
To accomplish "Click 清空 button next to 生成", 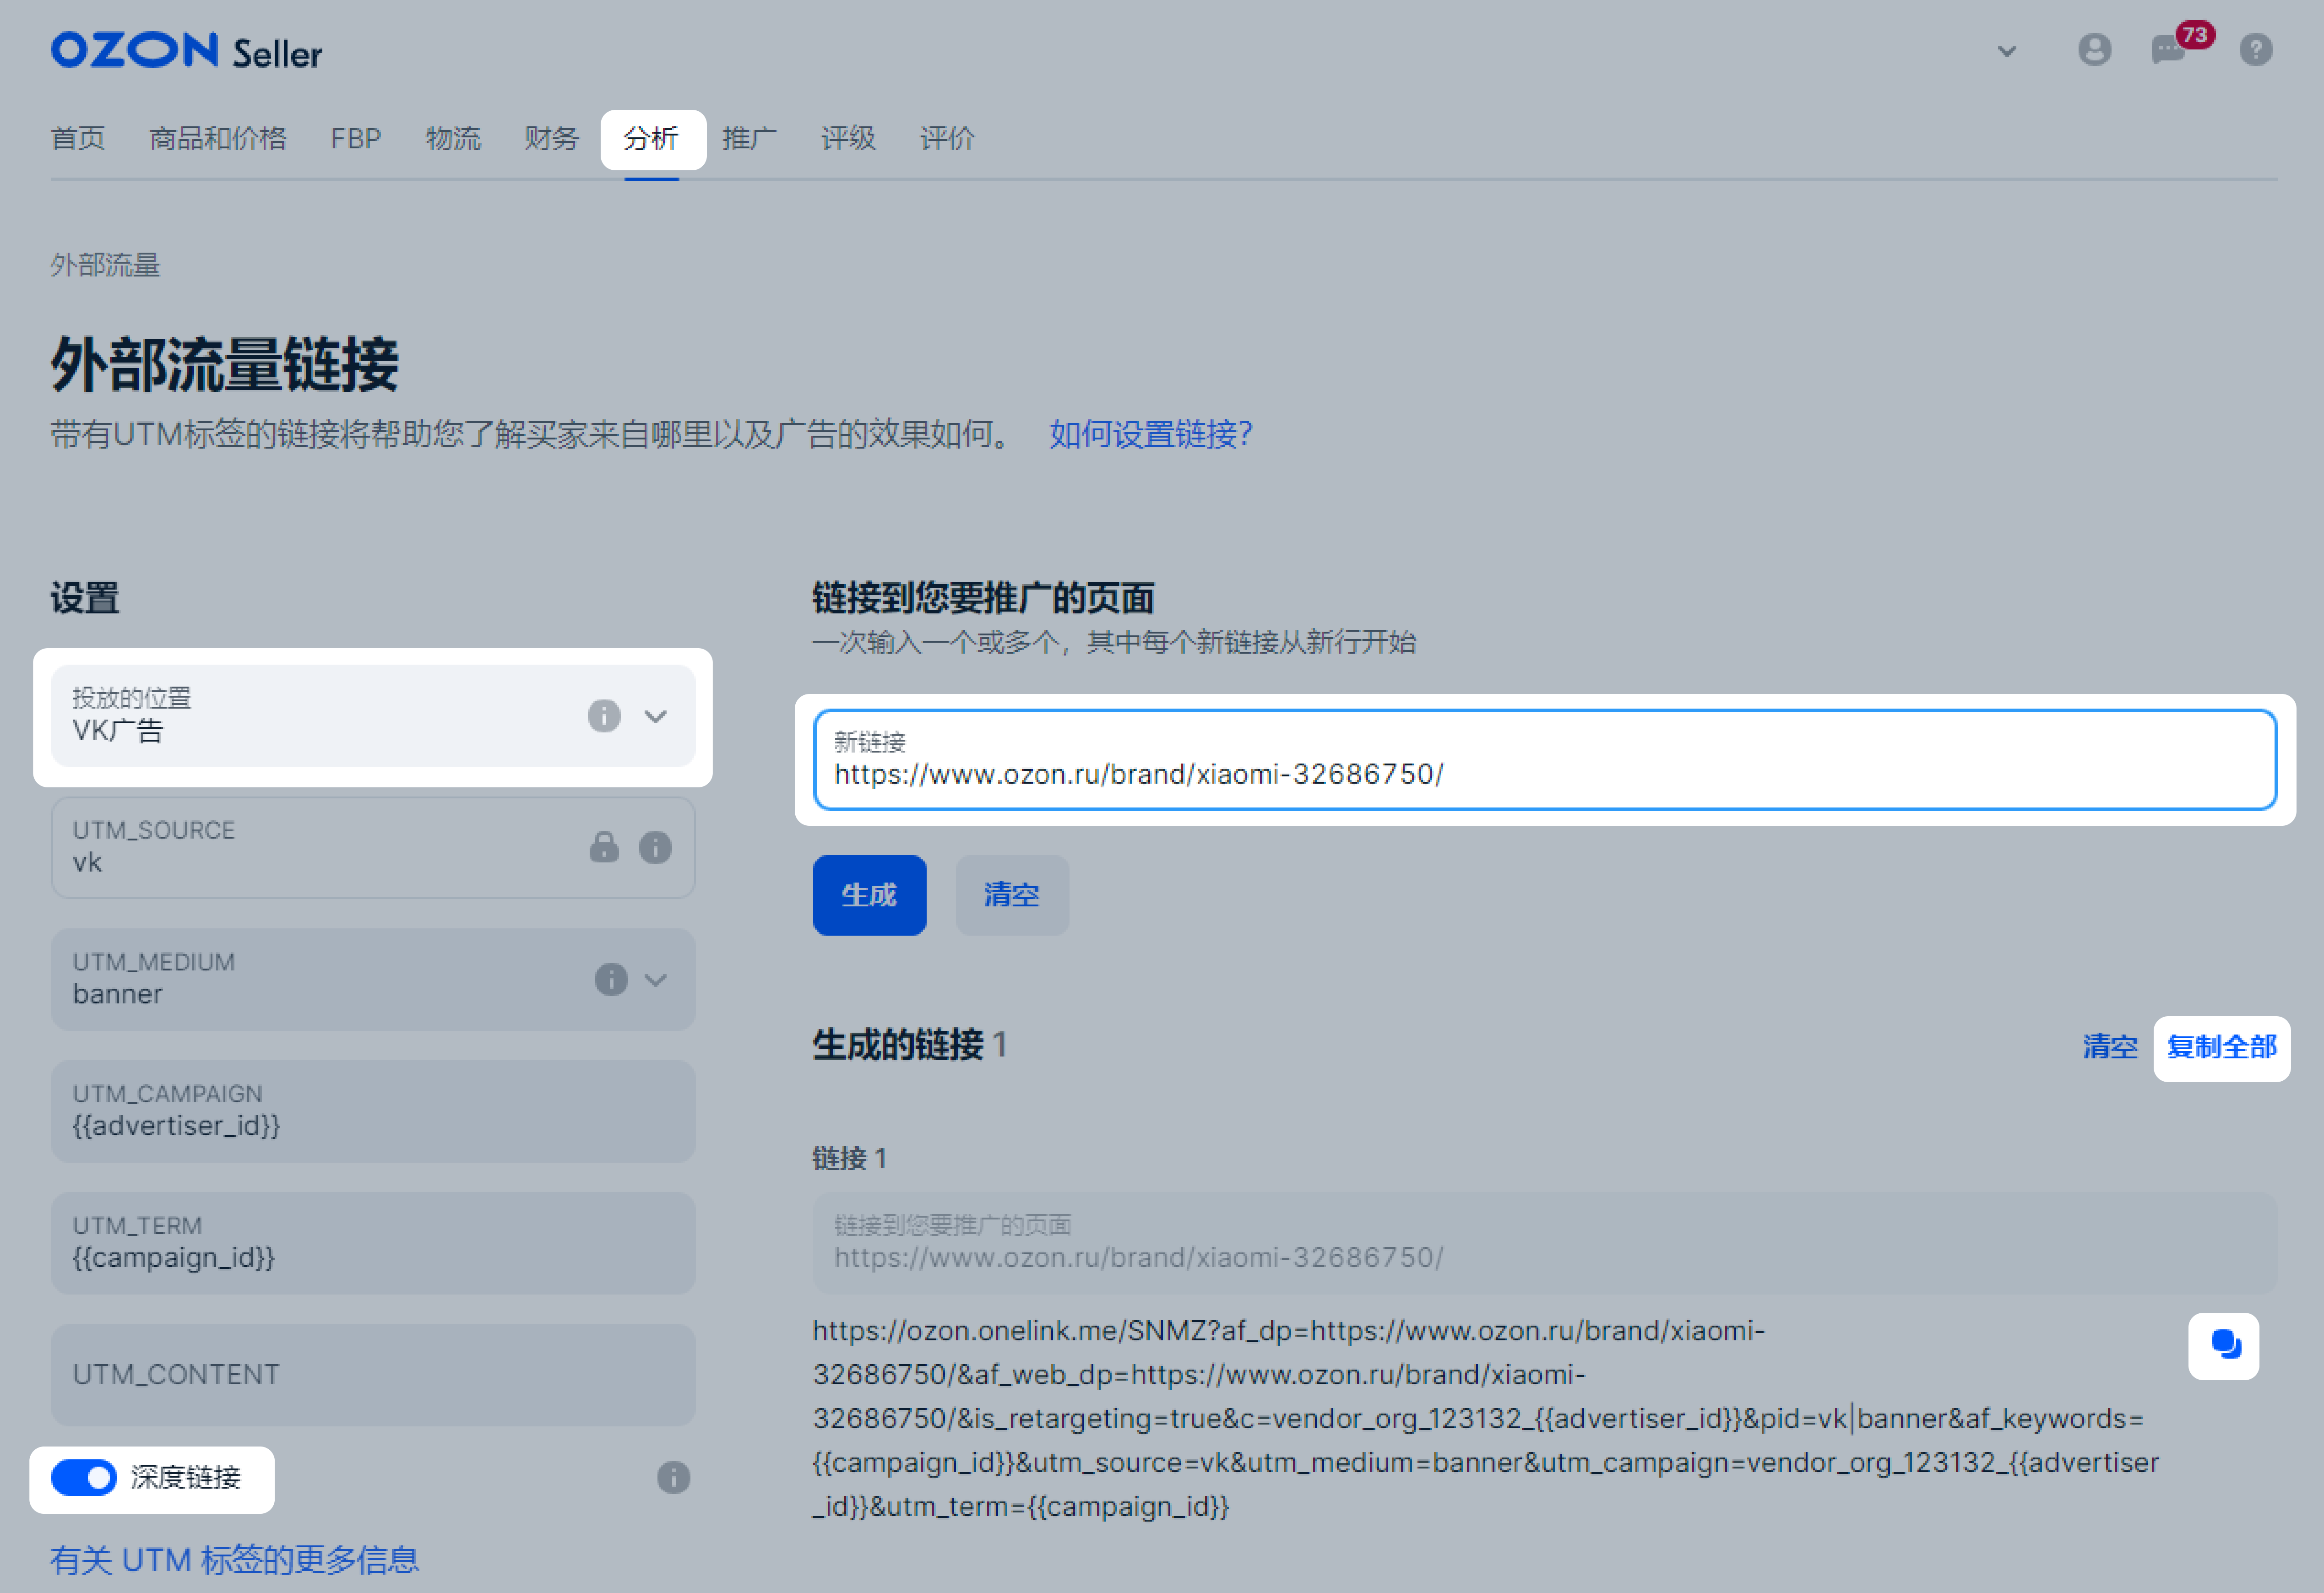I will coord(1012,895).
